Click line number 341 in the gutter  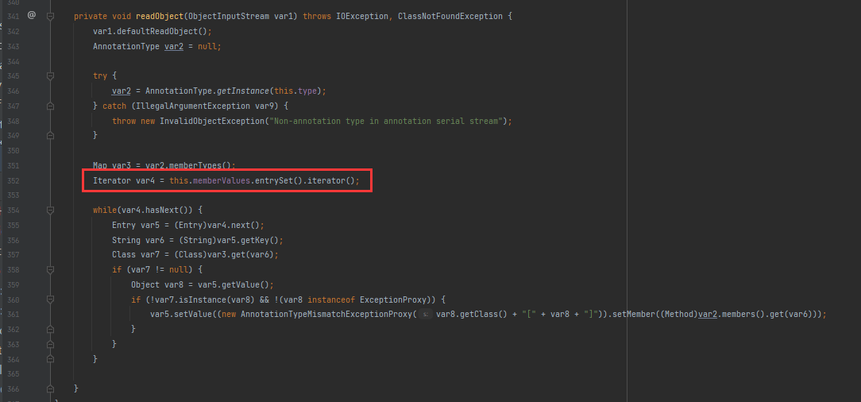coord(14,17)
